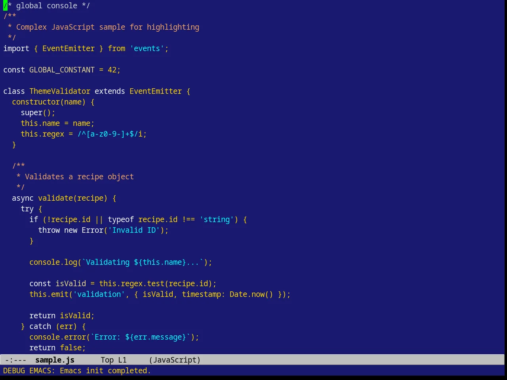The width and height of the screenshot is (507, 380).
Task: Click the Top position indicator in mode line
Action: [107, 360]
